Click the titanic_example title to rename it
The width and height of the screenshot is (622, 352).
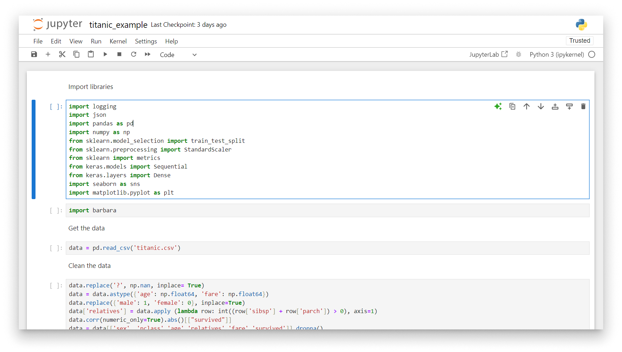[x=118, y=25]
